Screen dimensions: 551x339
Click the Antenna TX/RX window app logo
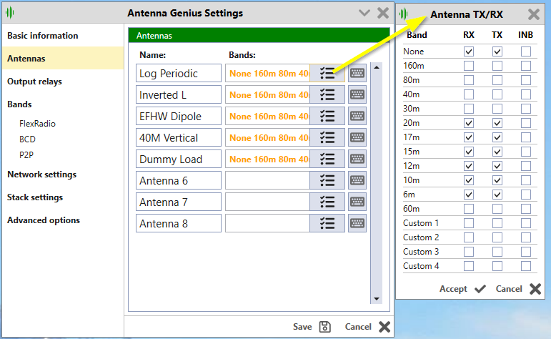point(403,14)
